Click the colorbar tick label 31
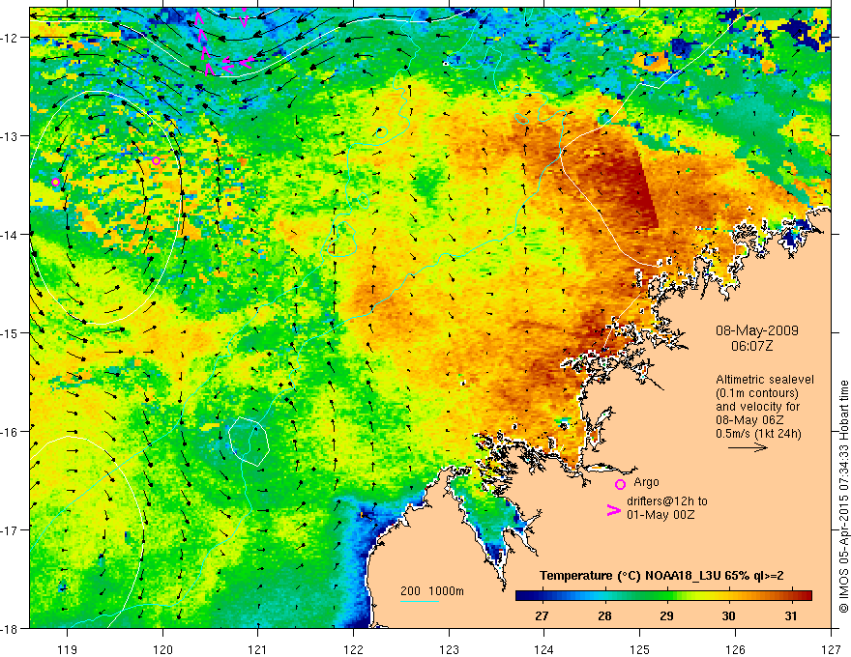Viewport: 851px width, 657px height. pyautogui.click(x=791, y=615)
